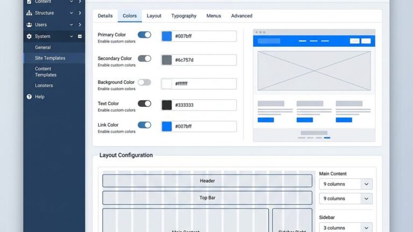Switch to the Menus tab
413x232 pixels.
coord(213,16)
